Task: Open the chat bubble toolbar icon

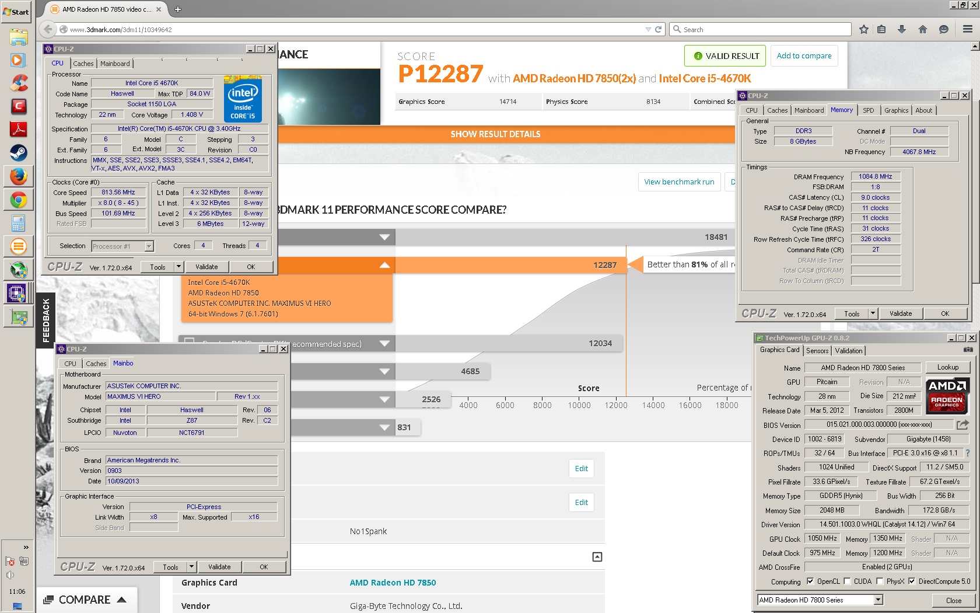Action: click(x=943, y=29)
